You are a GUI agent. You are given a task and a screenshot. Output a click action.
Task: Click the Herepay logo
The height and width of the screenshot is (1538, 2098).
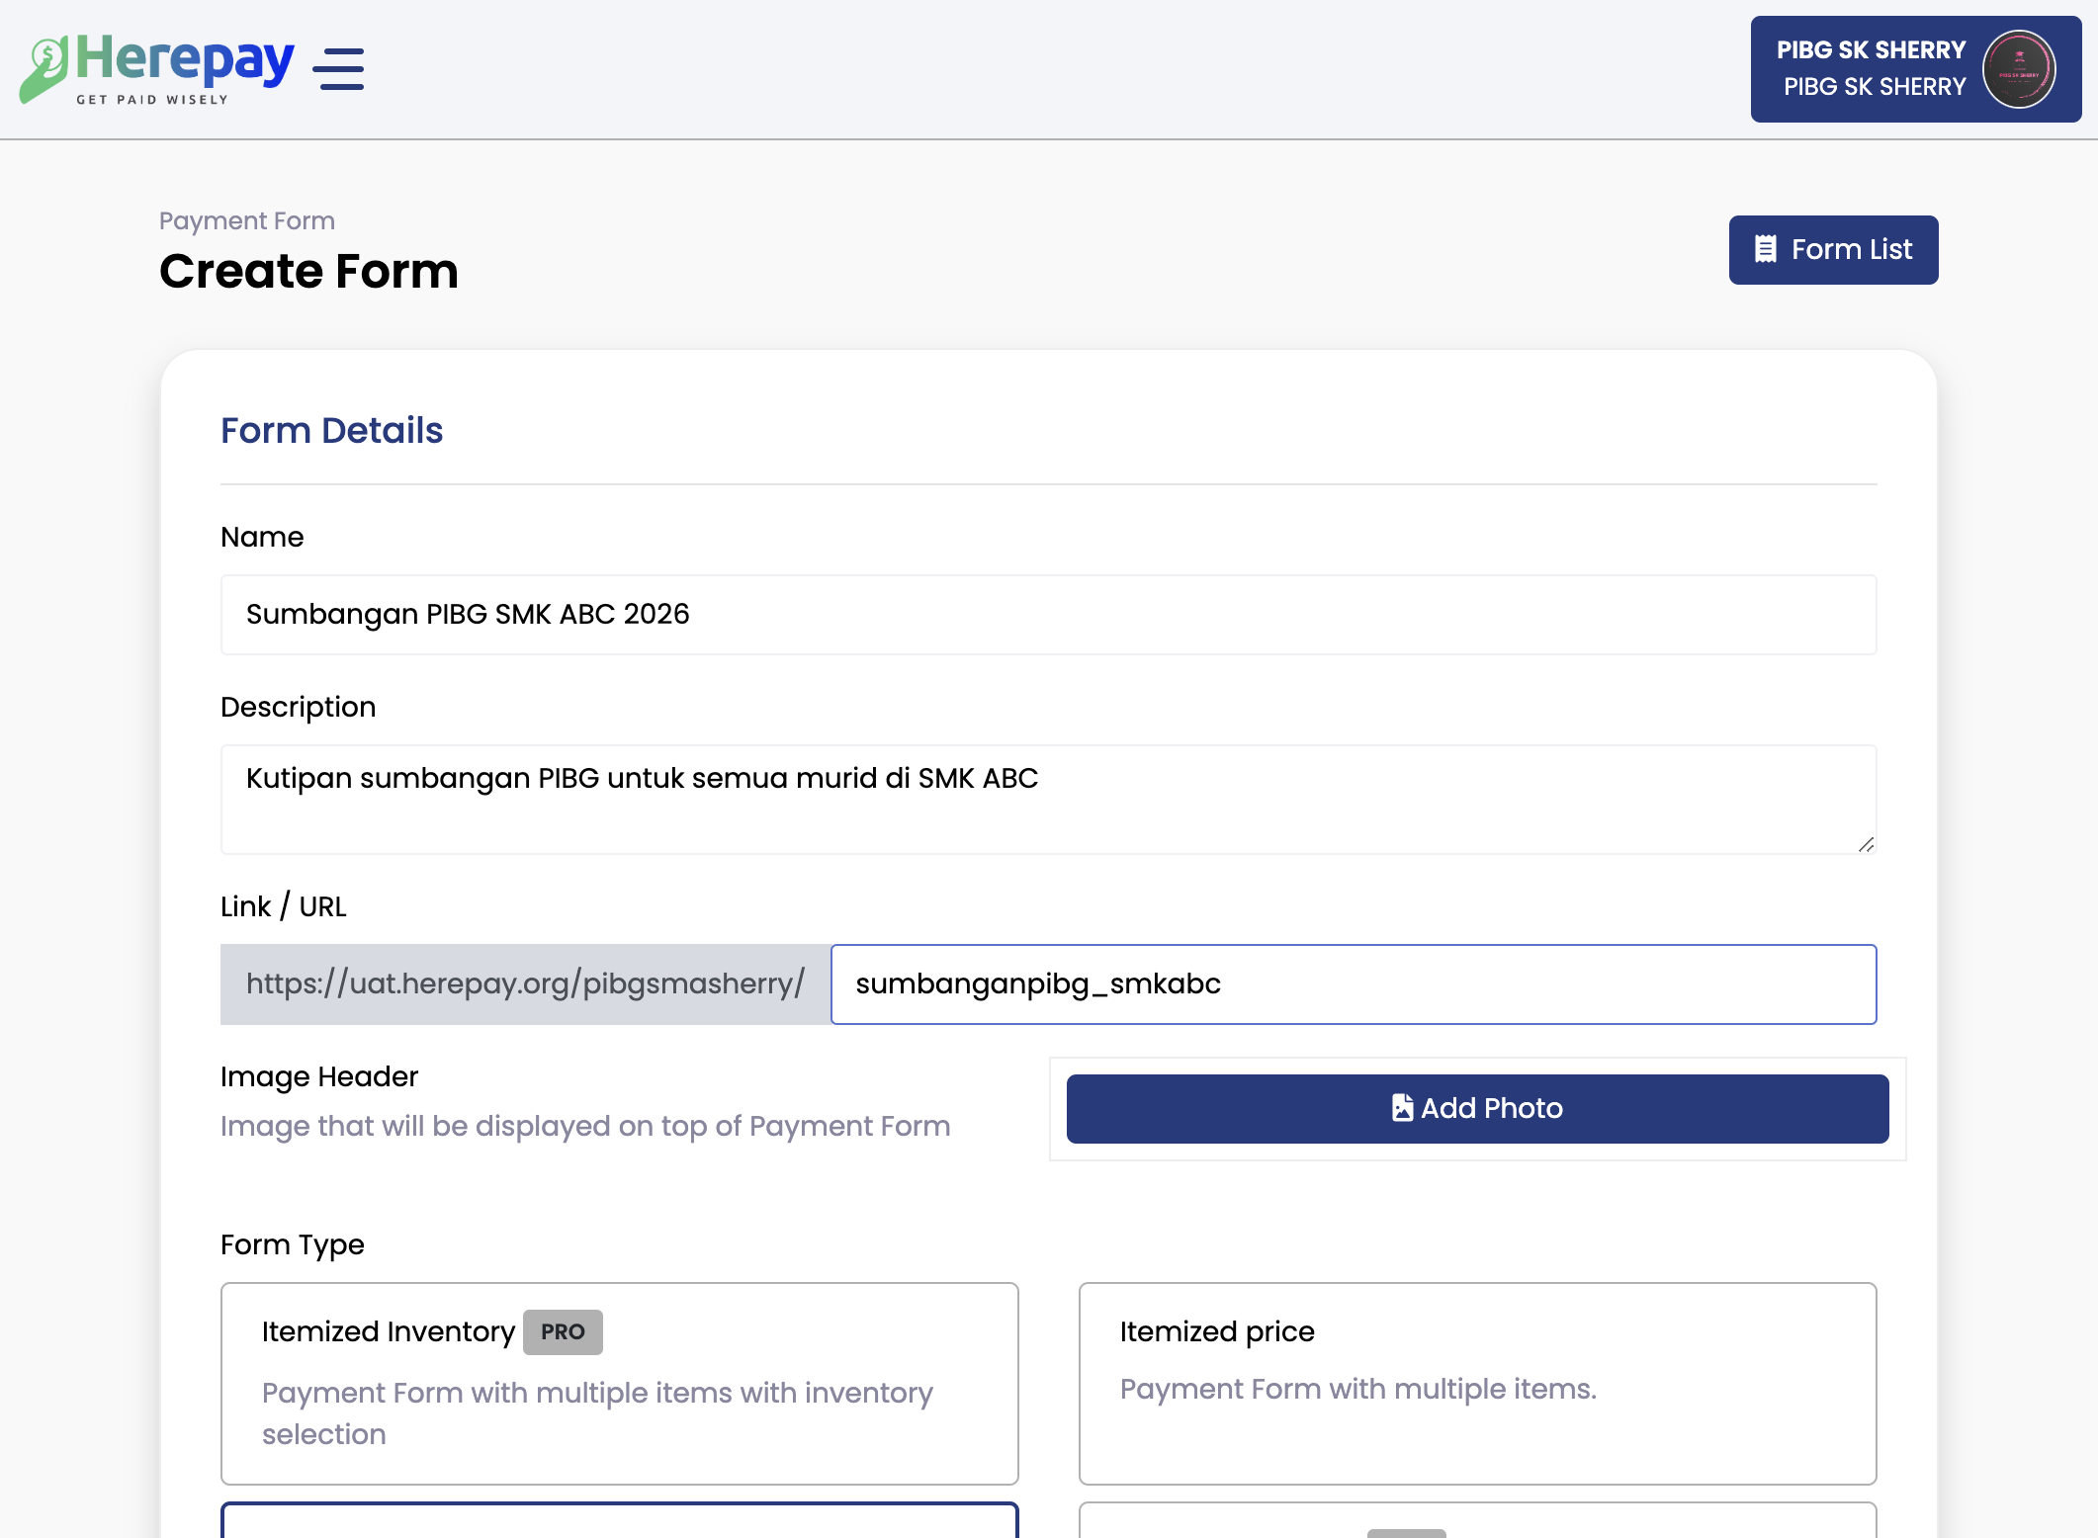[156, 69]
